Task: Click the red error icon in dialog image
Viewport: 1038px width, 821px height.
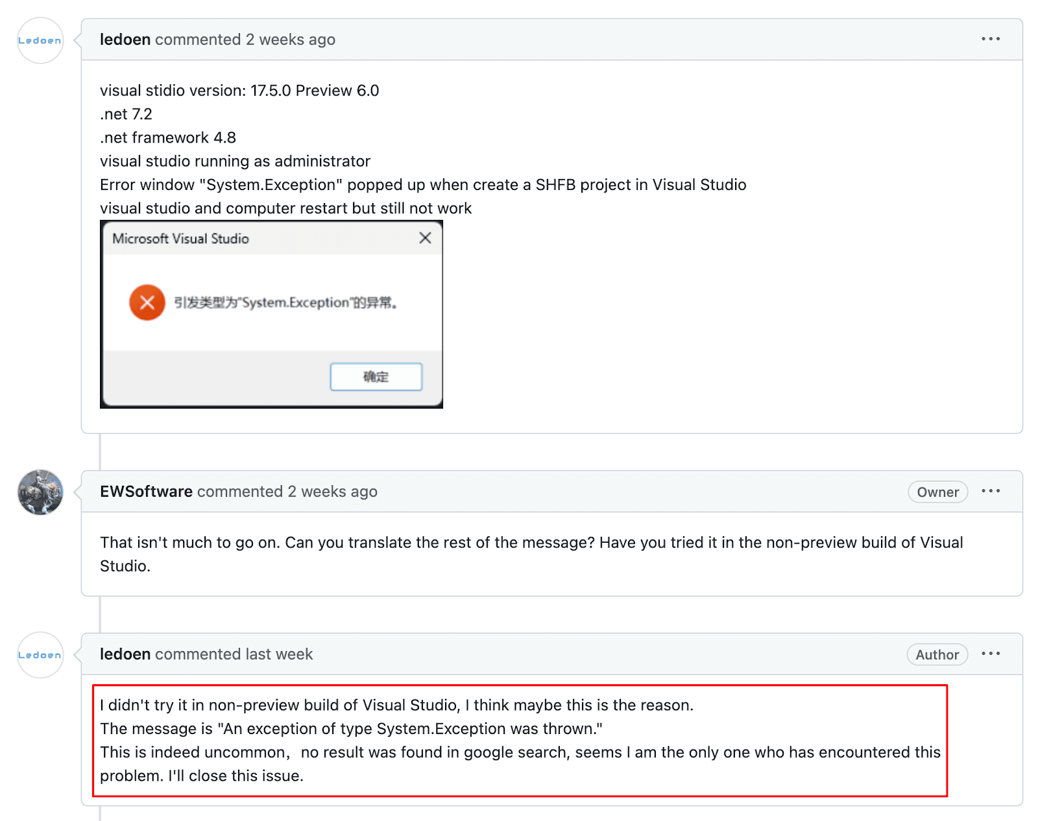Action: pos(147,302)
